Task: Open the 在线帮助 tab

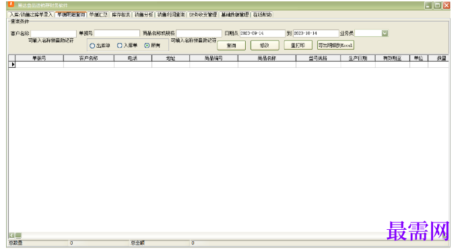Action: click(x=262, y=14)
